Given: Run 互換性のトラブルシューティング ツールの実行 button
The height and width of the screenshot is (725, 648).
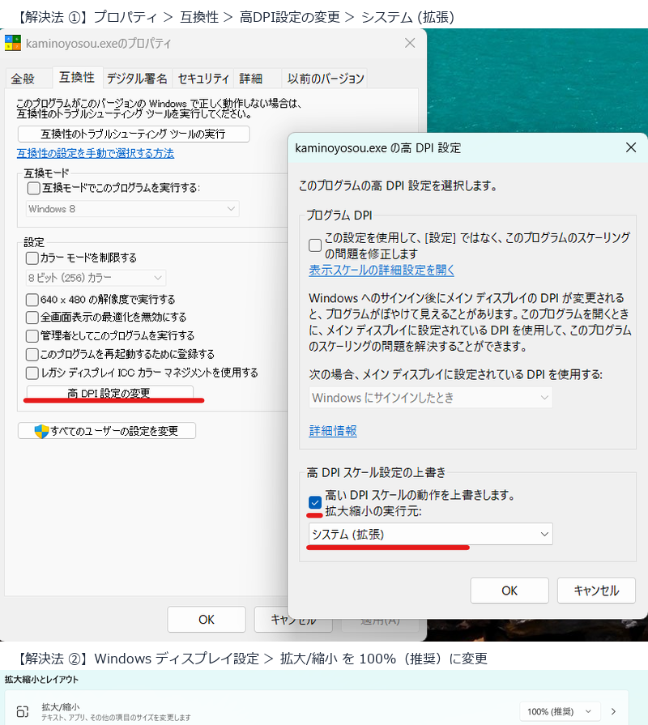Looking at the screenshot, I should (x=134, y=134).
